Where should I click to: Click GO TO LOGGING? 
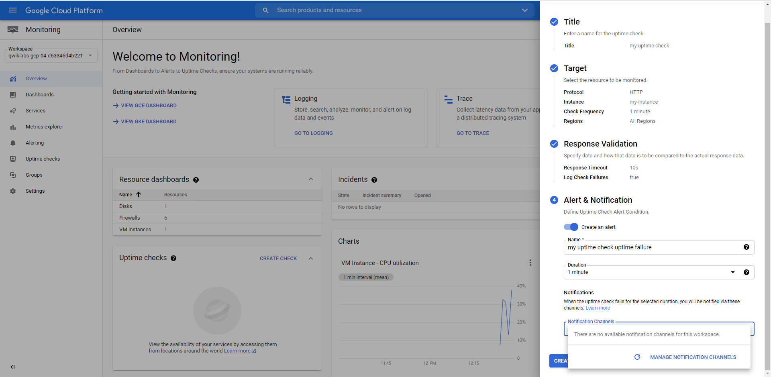(314, 133)
